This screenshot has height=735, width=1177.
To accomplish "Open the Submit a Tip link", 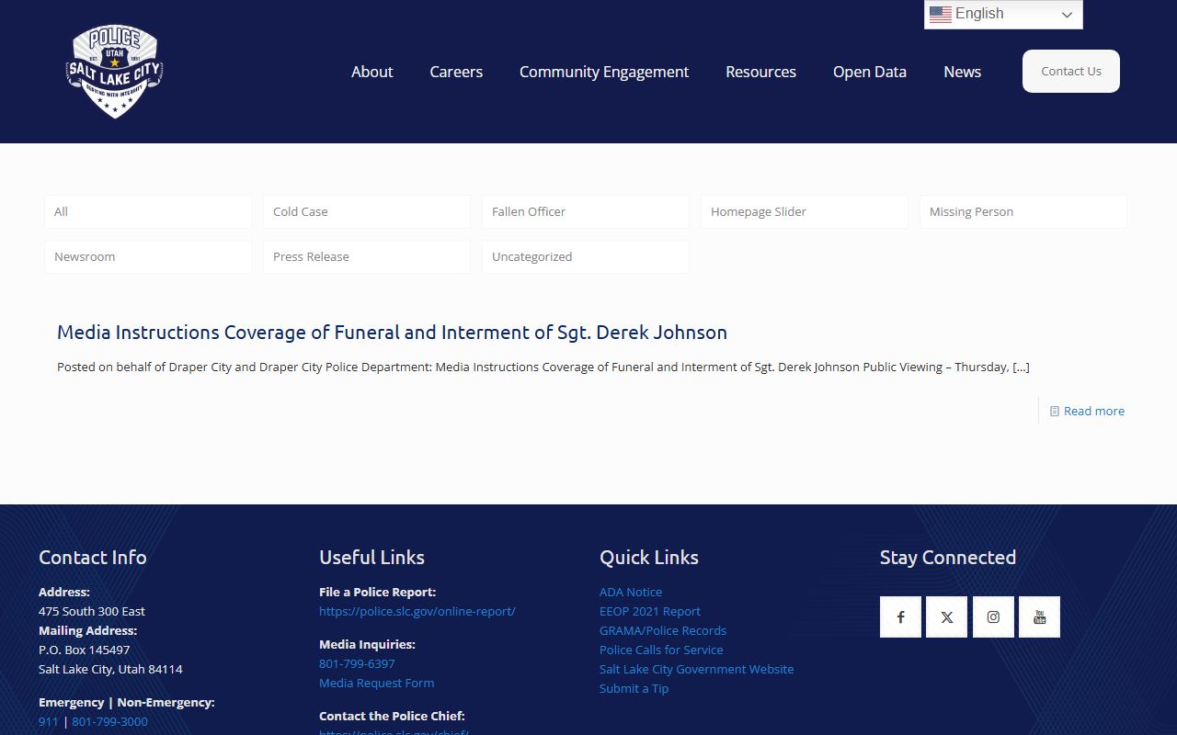I will click(634, 688).
